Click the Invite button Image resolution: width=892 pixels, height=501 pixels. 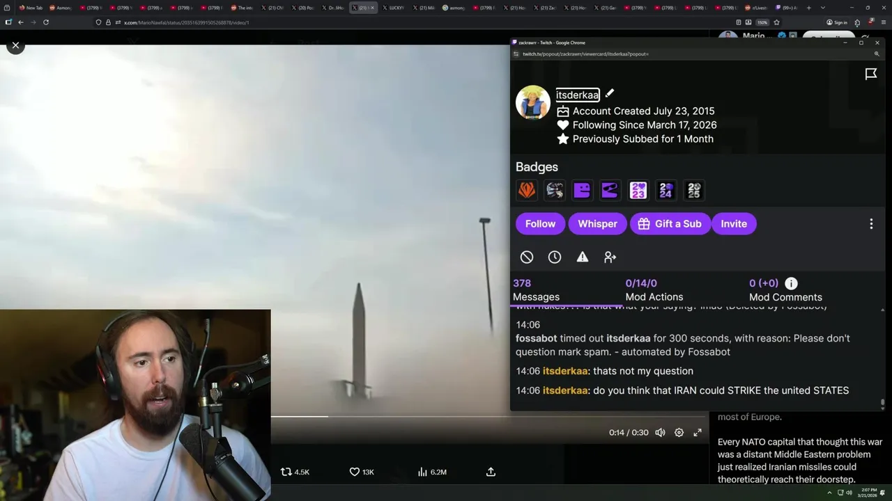coord(734,223)
